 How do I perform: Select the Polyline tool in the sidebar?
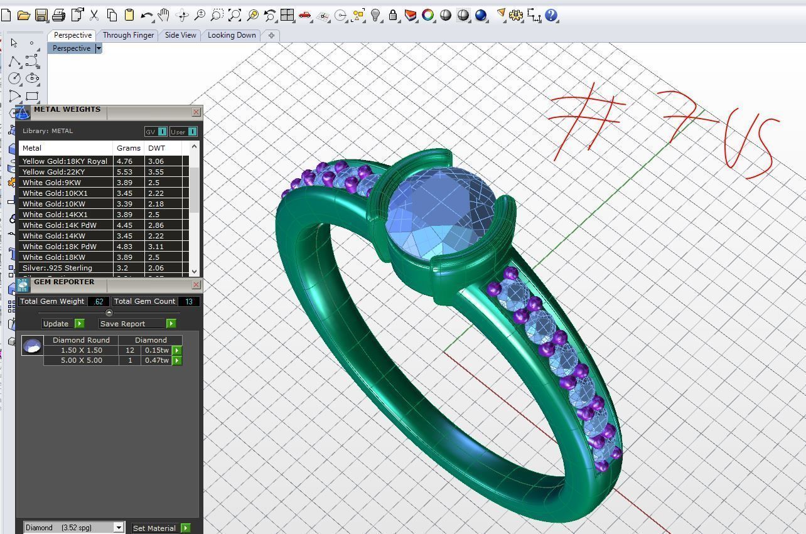pos(14,61)
